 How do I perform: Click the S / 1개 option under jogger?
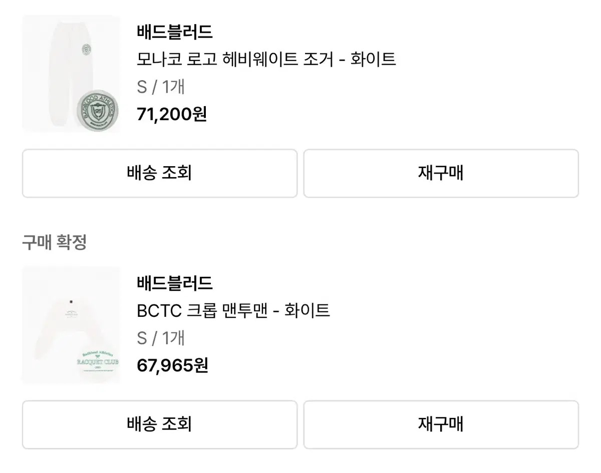point(160,87)
